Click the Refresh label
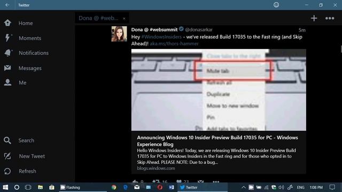The image size is (342, 192). [x=27, y=171]
